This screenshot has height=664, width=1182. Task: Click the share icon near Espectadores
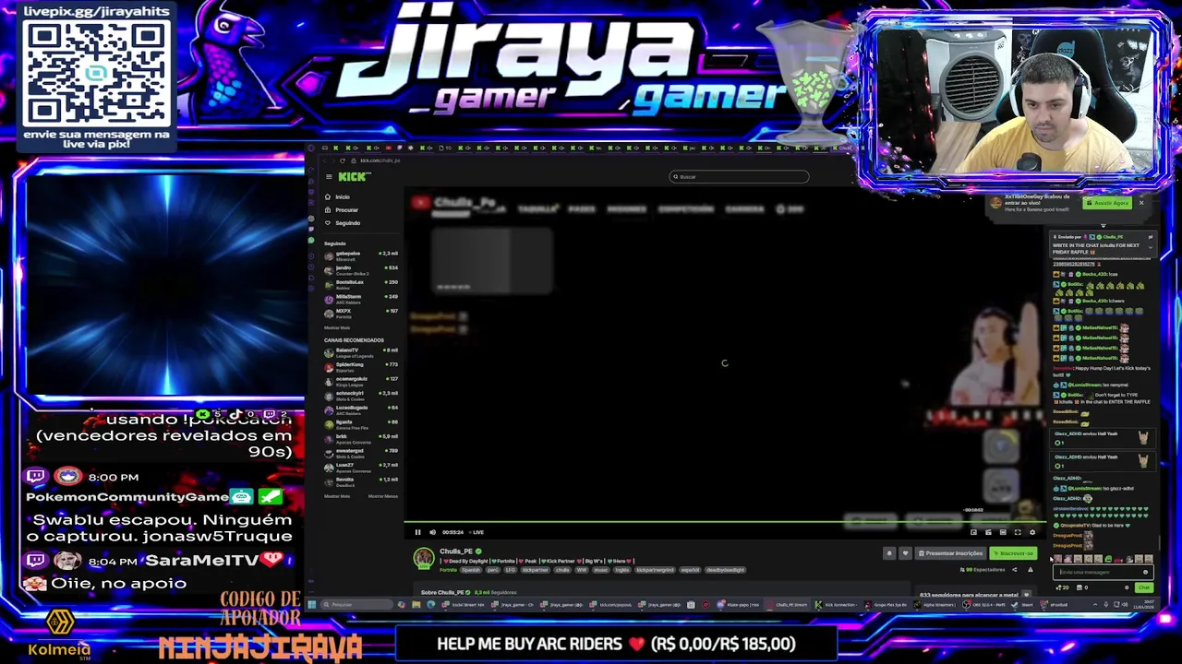1014,570
